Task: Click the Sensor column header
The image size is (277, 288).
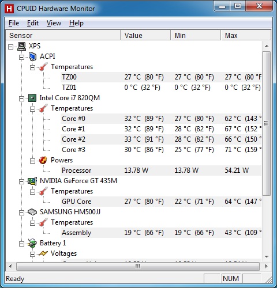Action: point(63,35)
